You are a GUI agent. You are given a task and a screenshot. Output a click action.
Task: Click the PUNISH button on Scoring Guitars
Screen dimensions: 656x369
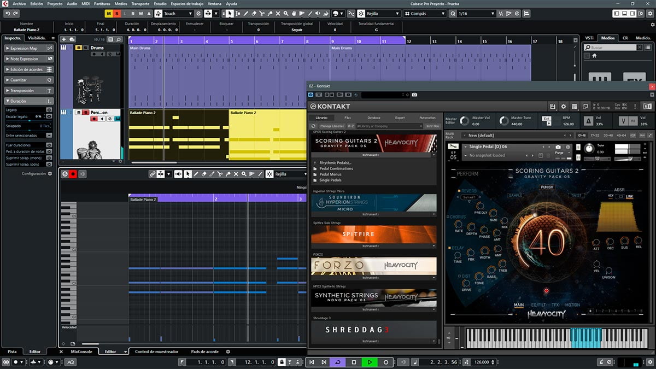[x=547, y=187]
